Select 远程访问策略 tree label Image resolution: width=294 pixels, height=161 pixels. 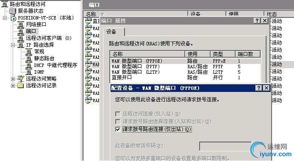pos(41,79)
